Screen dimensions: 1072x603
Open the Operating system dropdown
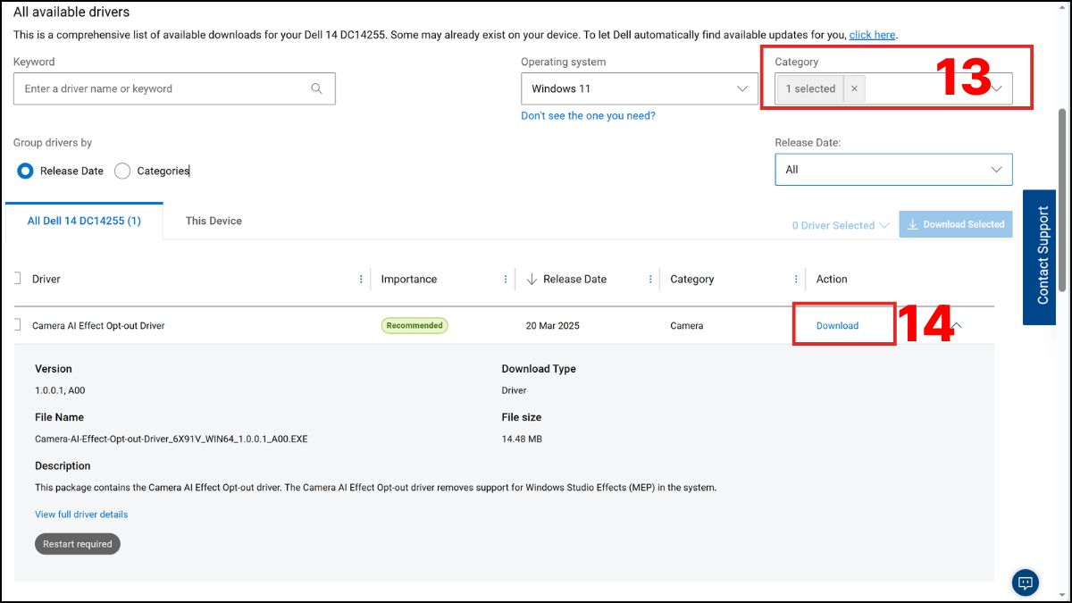pos(637,88)
